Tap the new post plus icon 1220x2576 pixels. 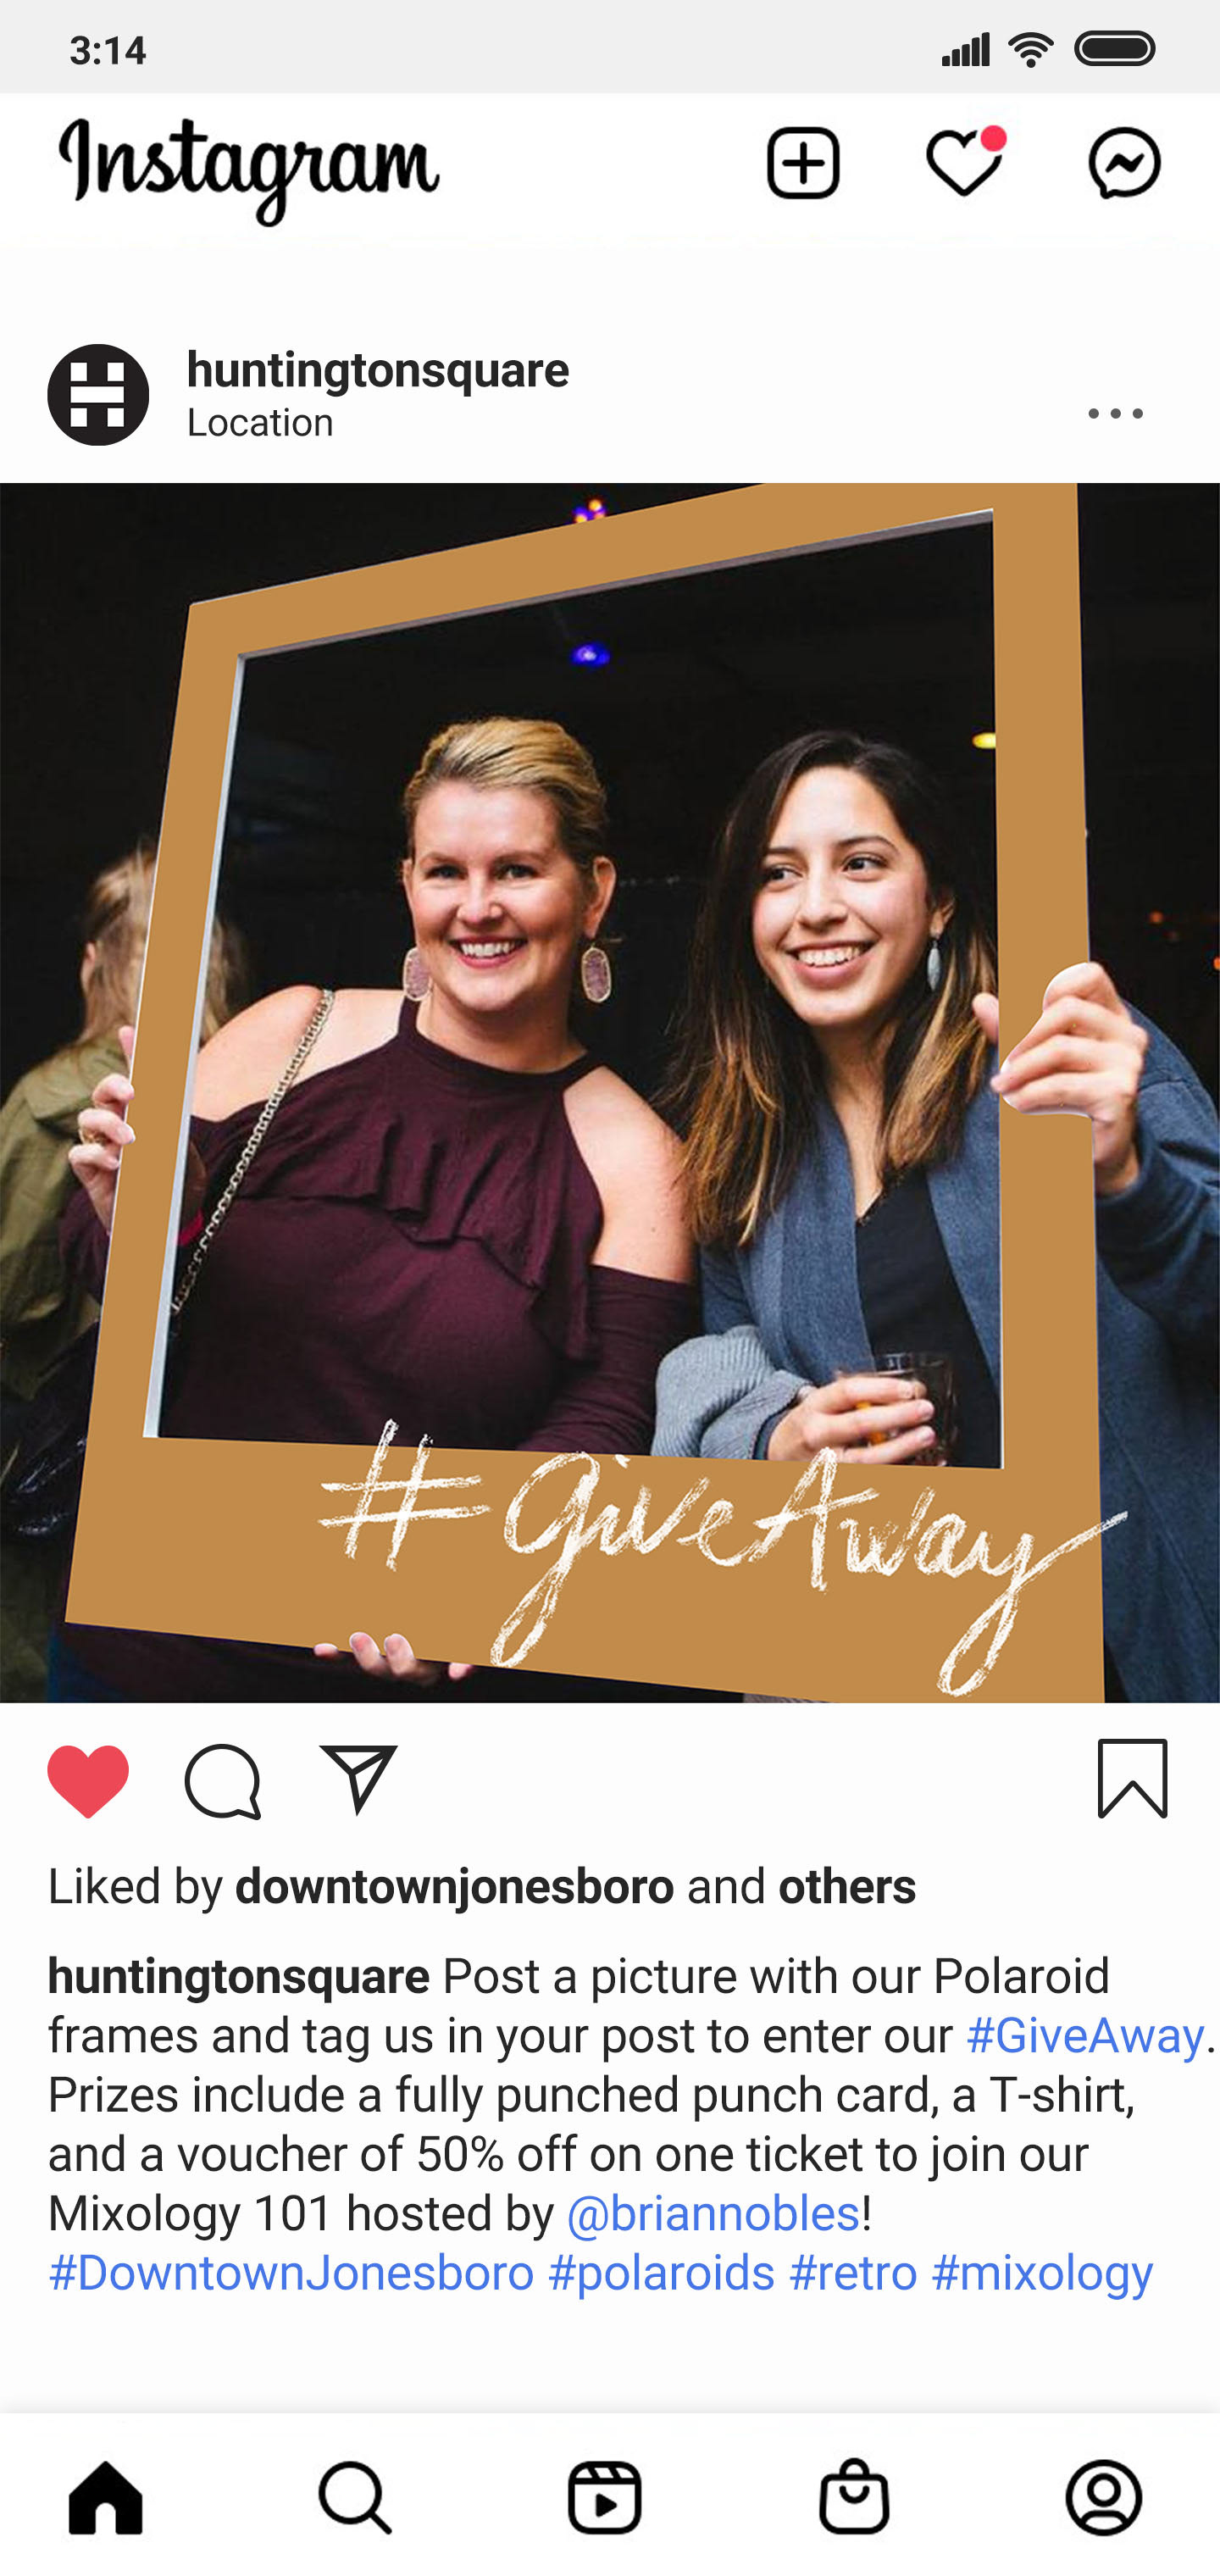point(803,163)
